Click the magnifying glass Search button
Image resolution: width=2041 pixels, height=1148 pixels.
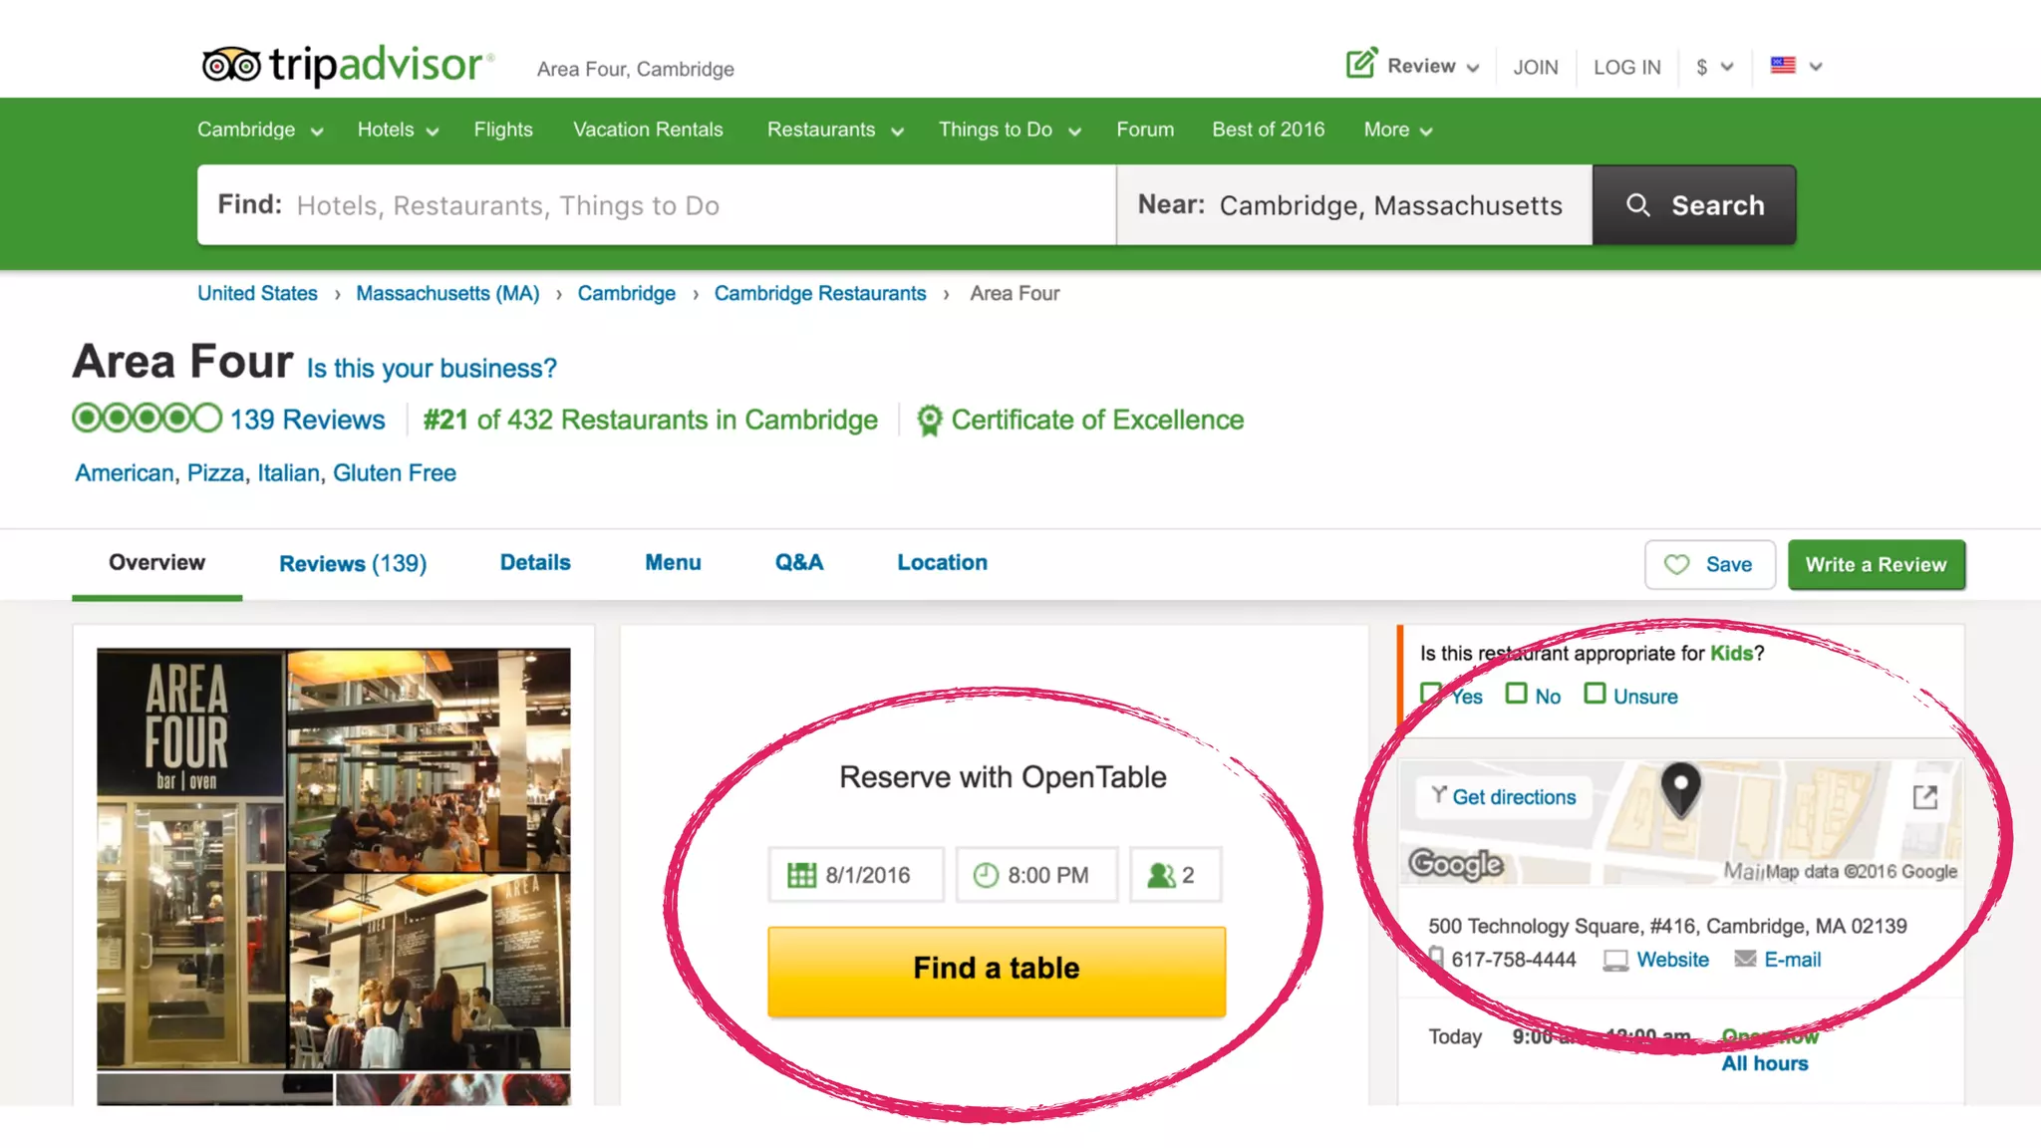1694,205
